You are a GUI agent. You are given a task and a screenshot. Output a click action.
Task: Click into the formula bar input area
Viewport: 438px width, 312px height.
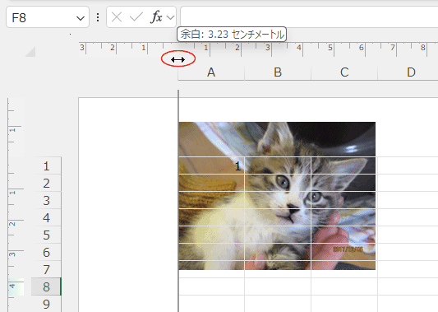[x=309, y=17]
